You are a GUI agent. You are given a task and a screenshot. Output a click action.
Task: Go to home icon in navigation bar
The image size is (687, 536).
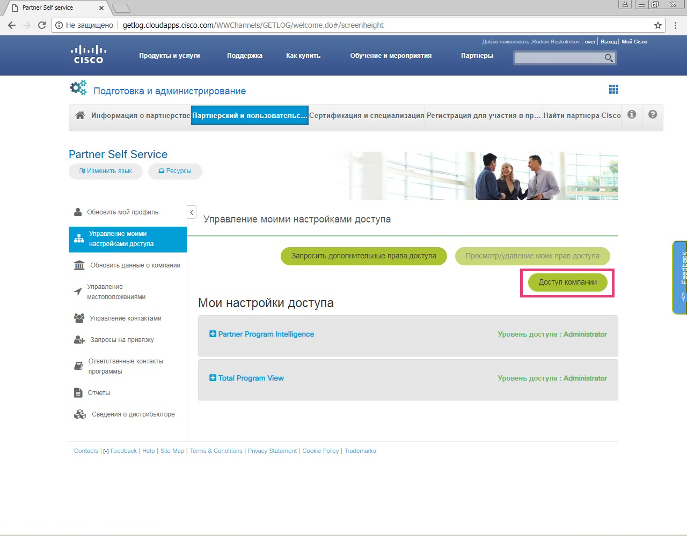(x=80, y=115)
